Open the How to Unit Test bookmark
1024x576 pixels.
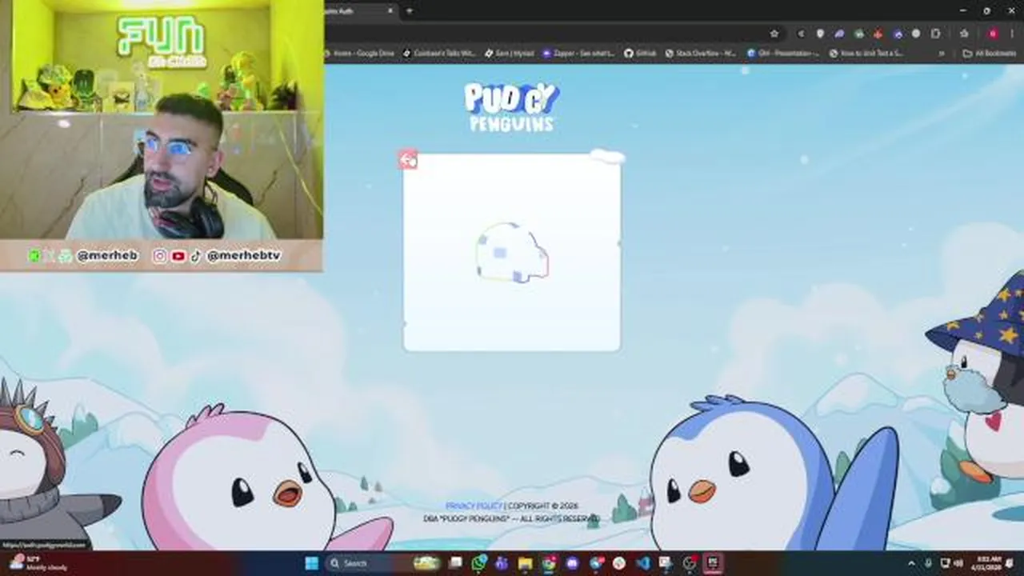[x=866, y=54]
